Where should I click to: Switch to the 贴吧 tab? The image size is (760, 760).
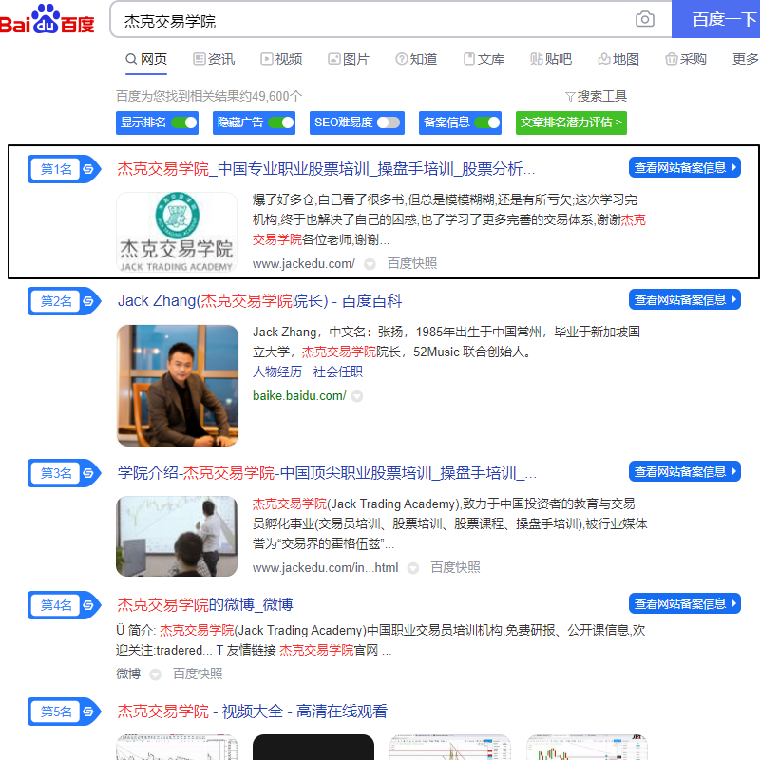[x=551, y=59]
